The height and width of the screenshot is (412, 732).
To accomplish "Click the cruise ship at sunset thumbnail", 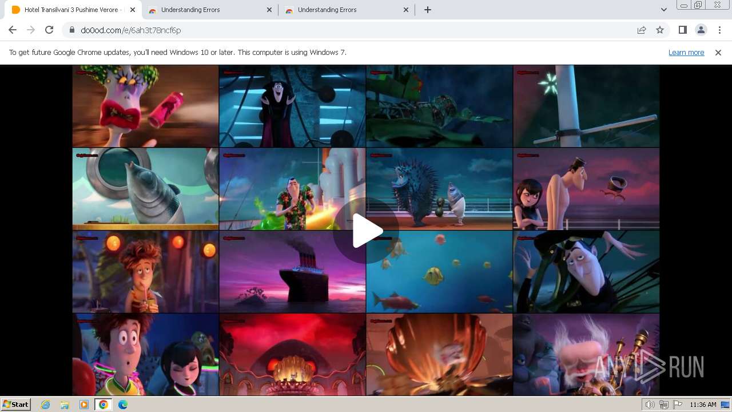I will [x=292, y=272].
